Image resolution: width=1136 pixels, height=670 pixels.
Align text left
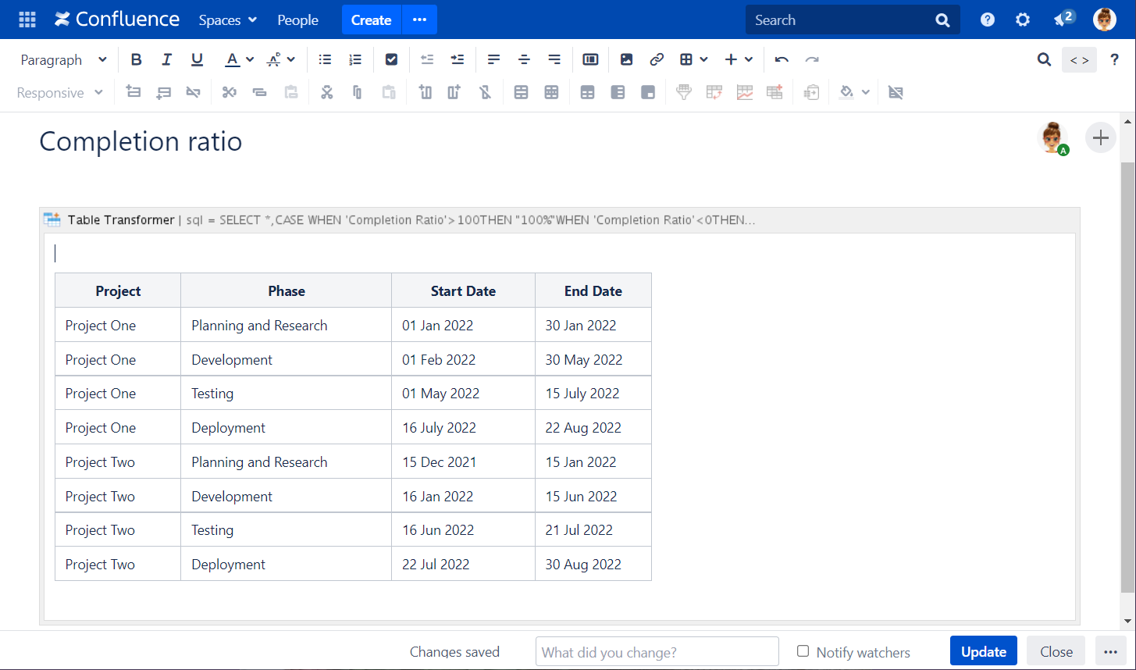tap(493, 59)
